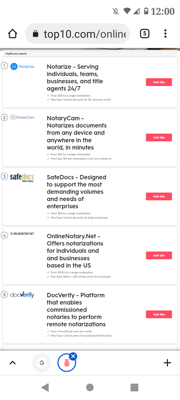This screenshot has width=180, height=400.
Task: Visit Site for Notarize
Action: click(159, 82)
